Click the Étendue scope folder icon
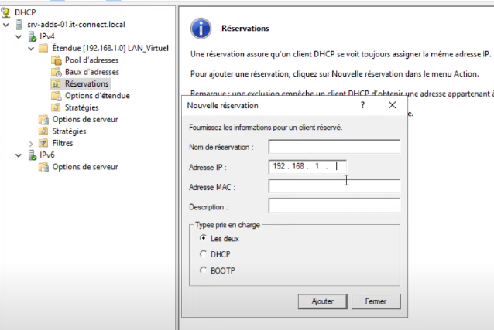This screenshot has height=330, width=494. click(x=43, y=48)
